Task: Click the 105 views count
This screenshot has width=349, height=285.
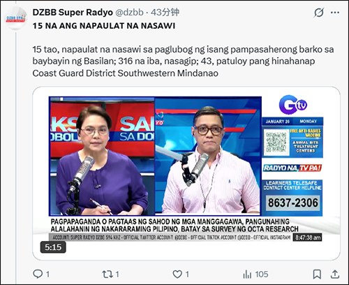Action: [262, 275]
